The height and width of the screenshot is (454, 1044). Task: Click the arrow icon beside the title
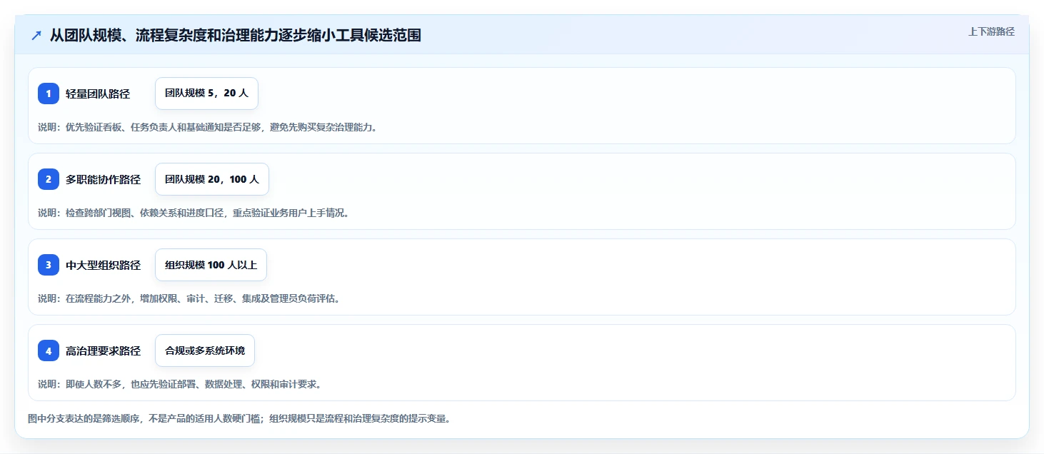point(36,35)
